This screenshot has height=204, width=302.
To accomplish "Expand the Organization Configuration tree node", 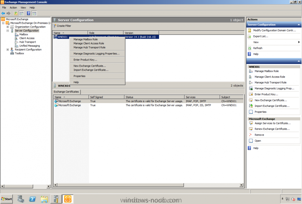I will pyautogui.click(x=8, y=27).
